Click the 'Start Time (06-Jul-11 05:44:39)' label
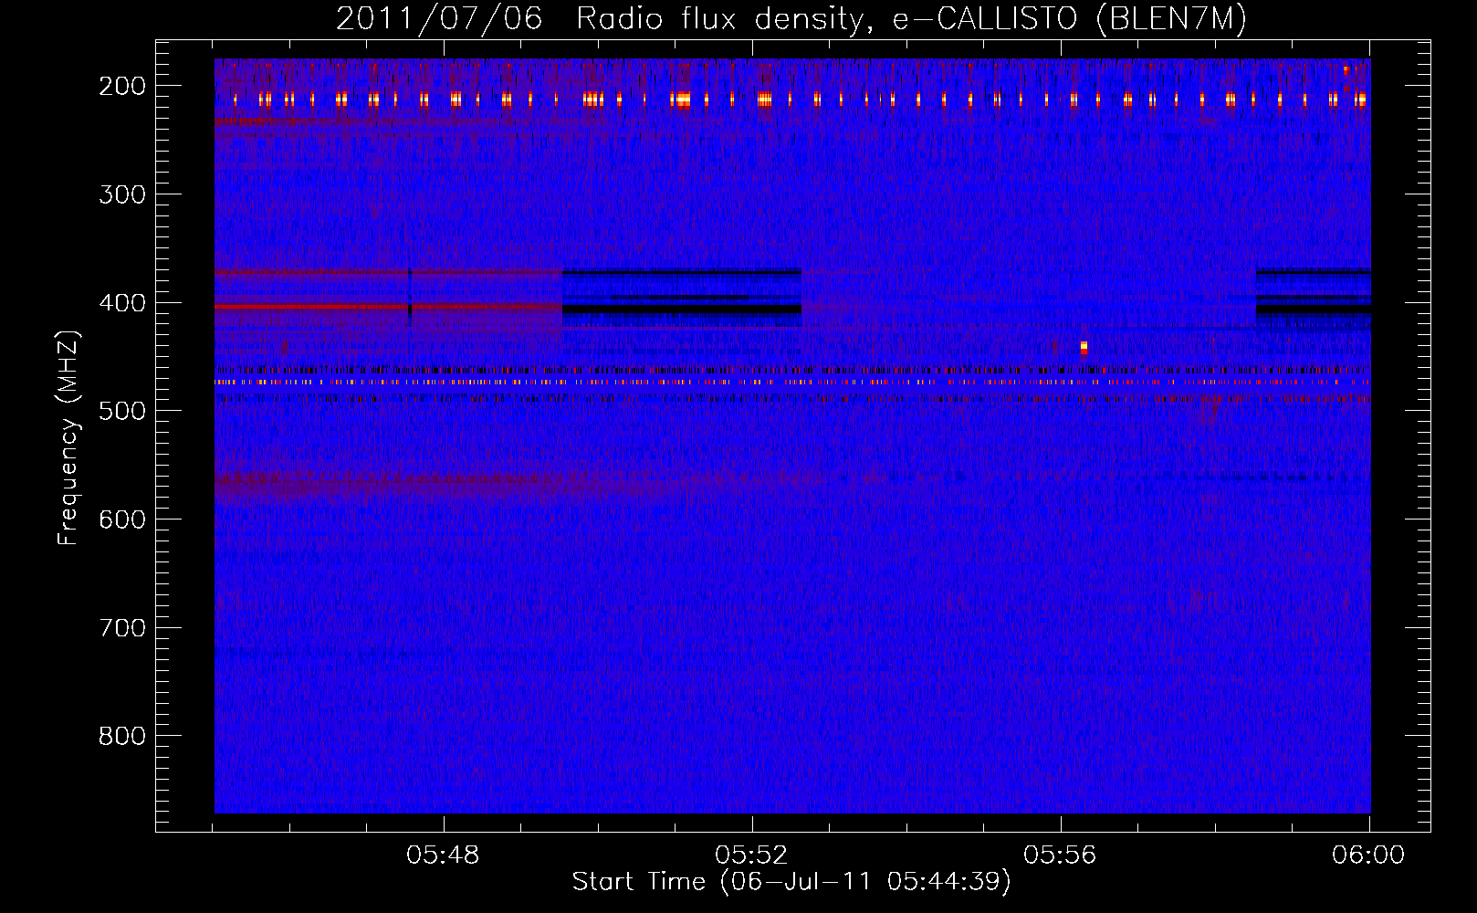 coord(791,882)
